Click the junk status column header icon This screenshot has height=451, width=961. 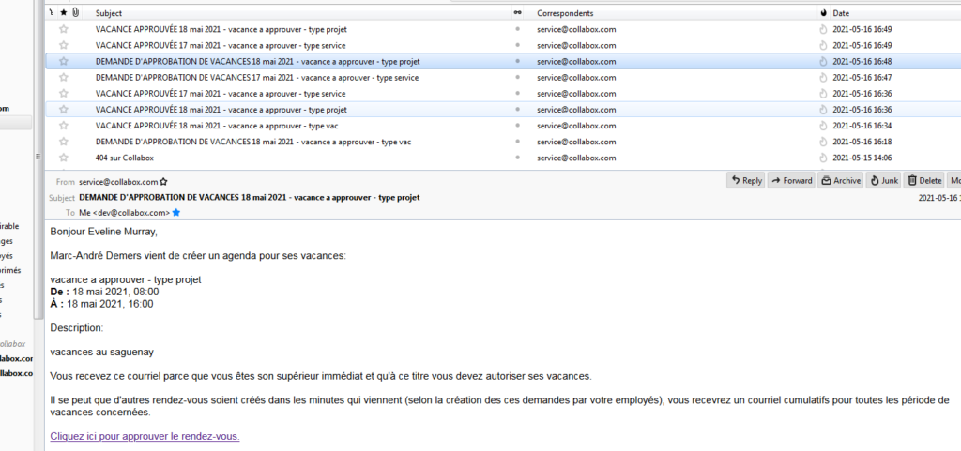point(823,13)
